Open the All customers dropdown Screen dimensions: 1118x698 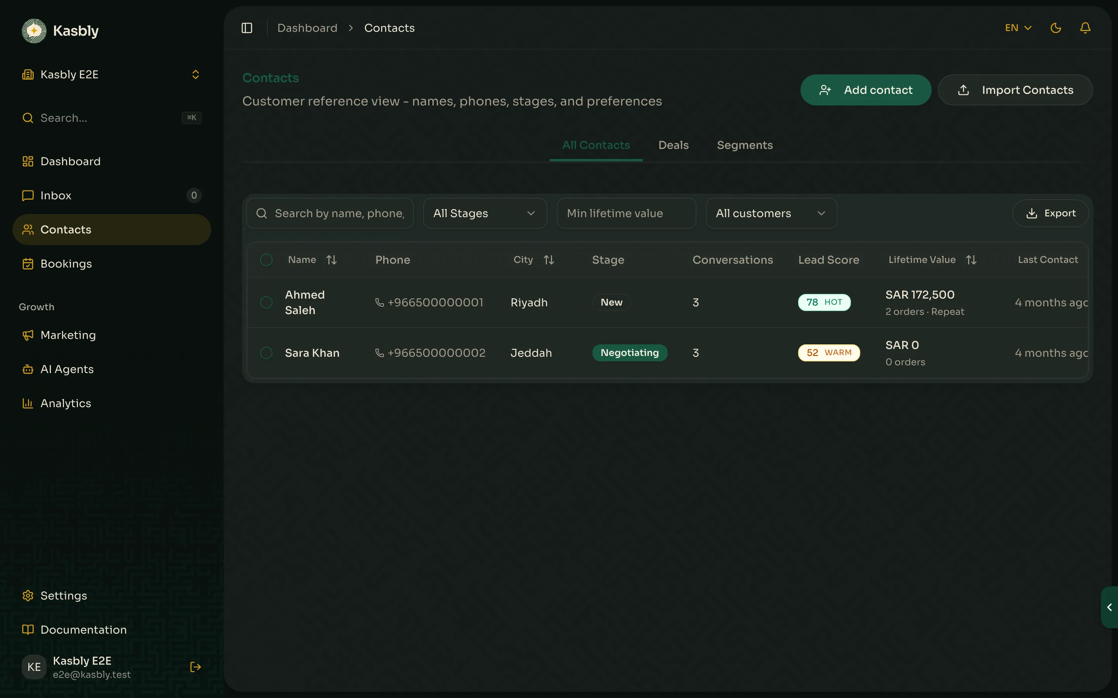[771, 213]
